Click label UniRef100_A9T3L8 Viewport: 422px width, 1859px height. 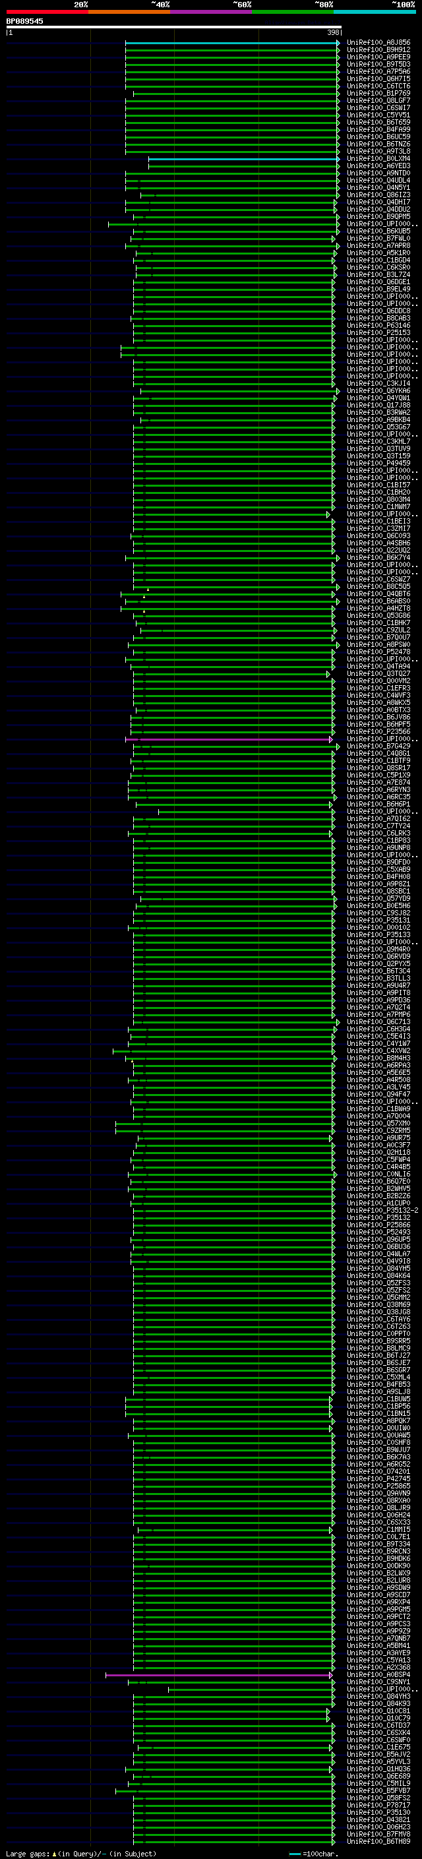(x=378, y=151)
